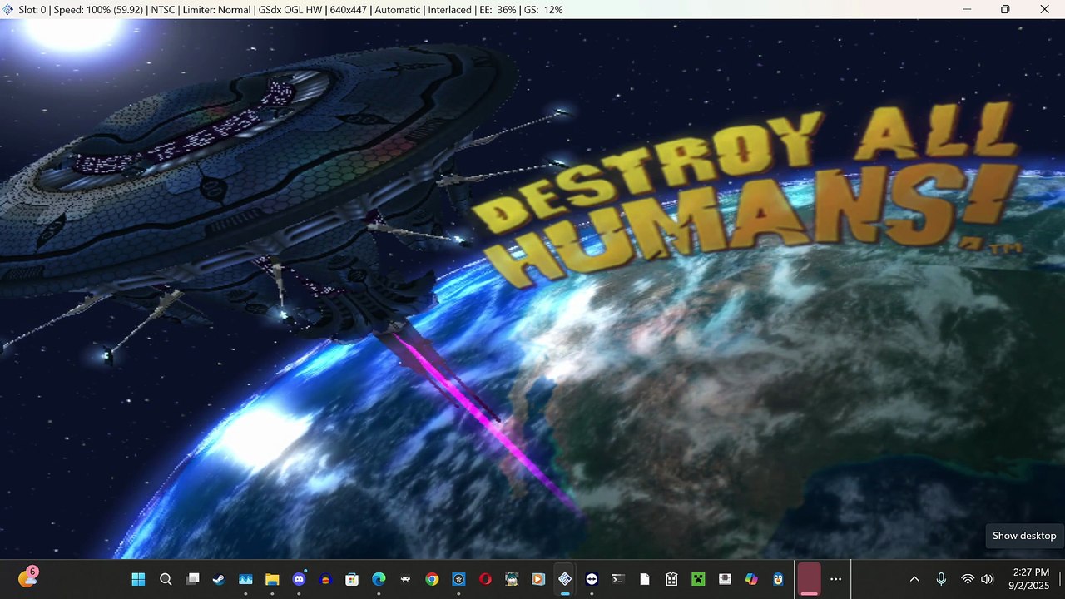
Task: Select the active PCSX2 emulator taskbar icon
Action: (565, 579)
